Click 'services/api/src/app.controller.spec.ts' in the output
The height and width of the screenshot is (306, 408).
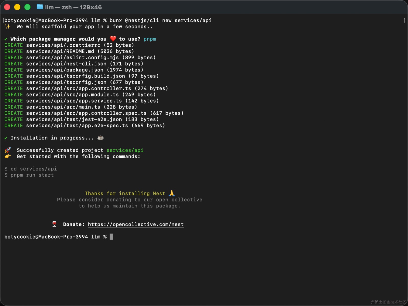tap(86, 113)
